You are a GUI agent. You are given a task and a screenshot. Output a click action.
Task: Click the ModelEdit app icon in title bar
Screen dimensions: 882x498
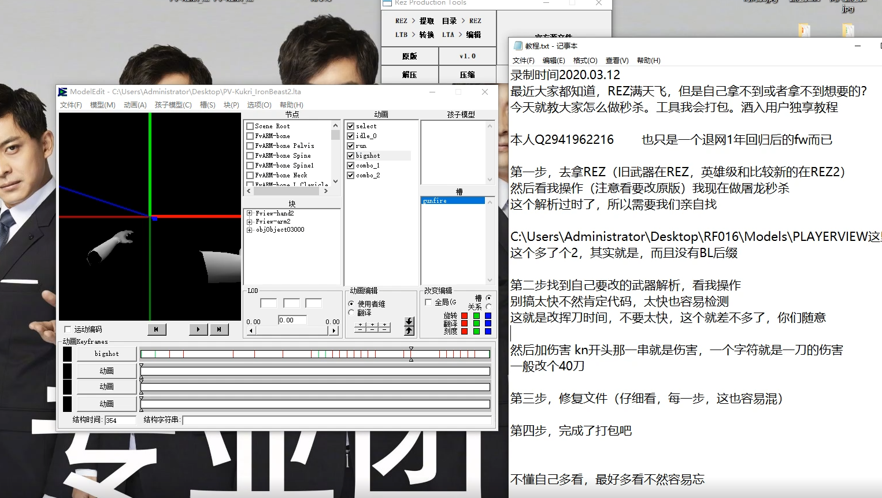(62, 92)
